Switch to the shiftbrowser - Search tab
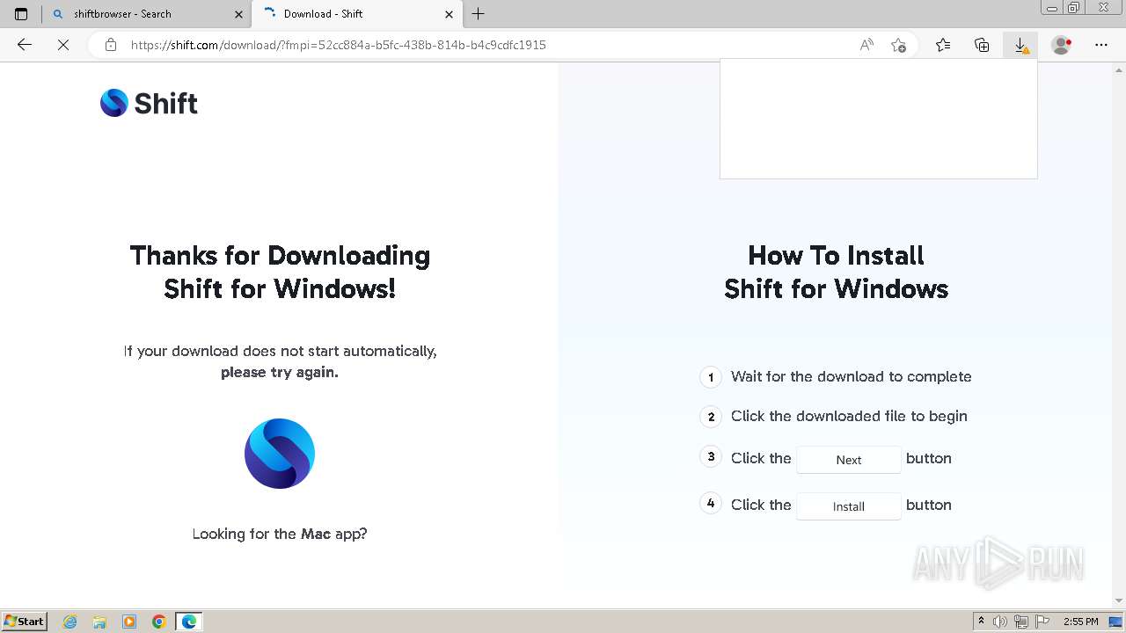The image size is (1126, 633). pyautogui.click(x=147, y=14)
